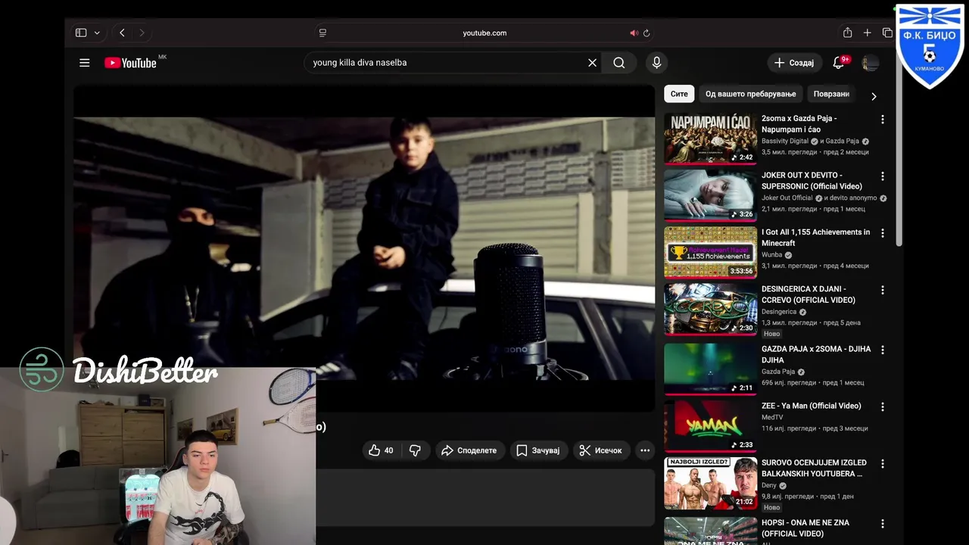Open the Napumpam i ćao thumbnail
Screen dimensions: 969x545
pos(711,139)
